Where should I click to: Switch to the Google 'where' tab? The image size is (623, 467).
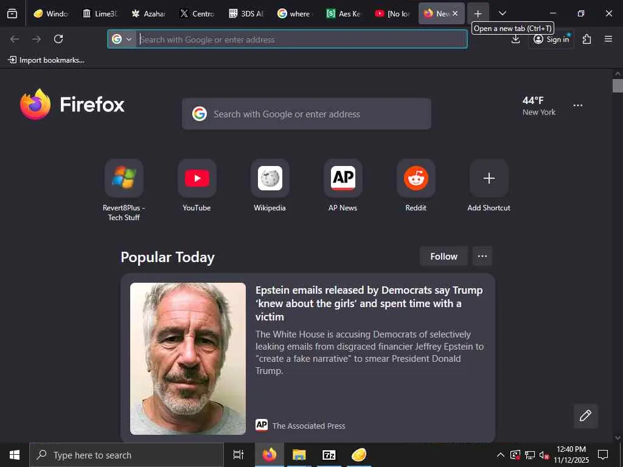pos(295,13)
